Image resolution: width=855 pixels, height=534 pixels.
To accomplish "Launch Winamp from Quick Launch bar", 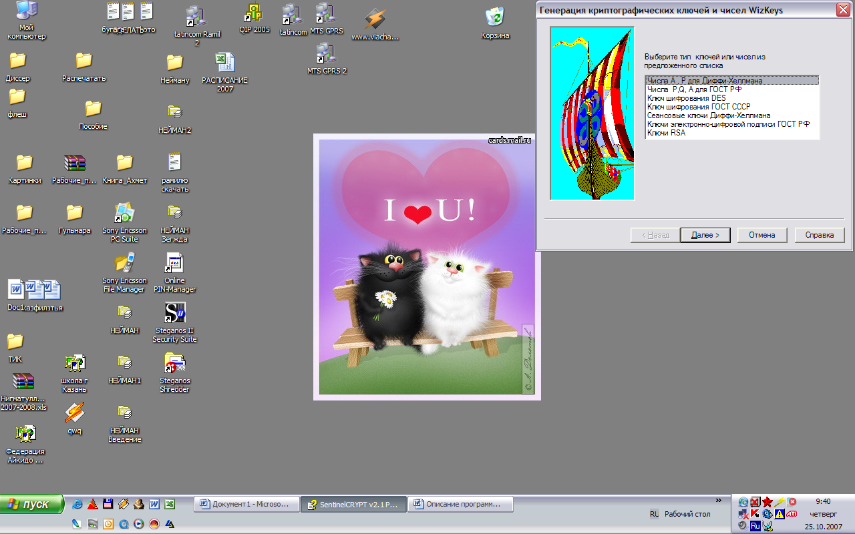I will pos(122,504).
